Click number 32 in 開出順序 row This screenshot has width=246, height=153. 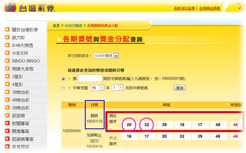147,125
